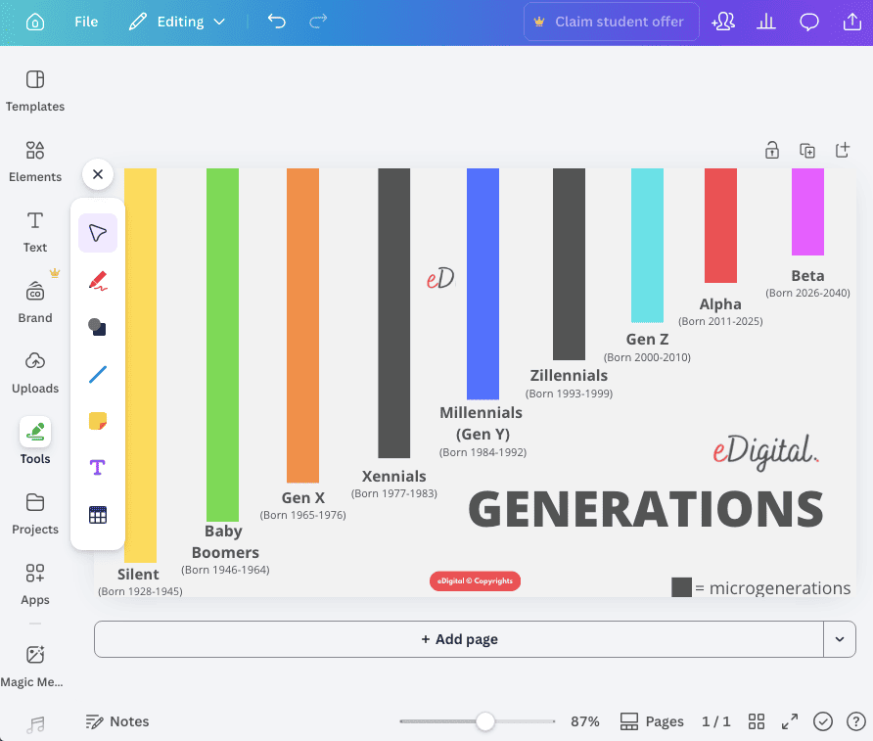873x741 pixels.
Task: Select the cyan Gen Z bar
Action: click(x=647, y=246)
